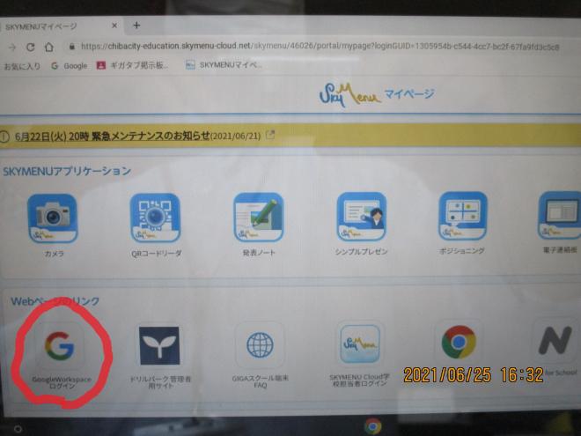
Task: Go to the browser home page
Action: [x=49, y=47]
